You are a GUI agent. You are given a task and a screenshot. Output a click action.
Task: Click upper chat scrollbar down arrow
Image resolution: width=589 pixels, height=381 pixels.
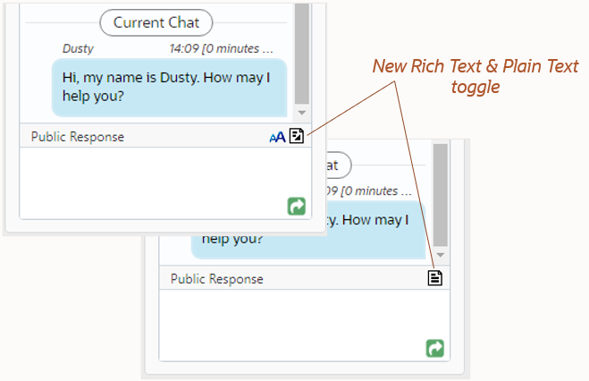(x=301, y=113)
